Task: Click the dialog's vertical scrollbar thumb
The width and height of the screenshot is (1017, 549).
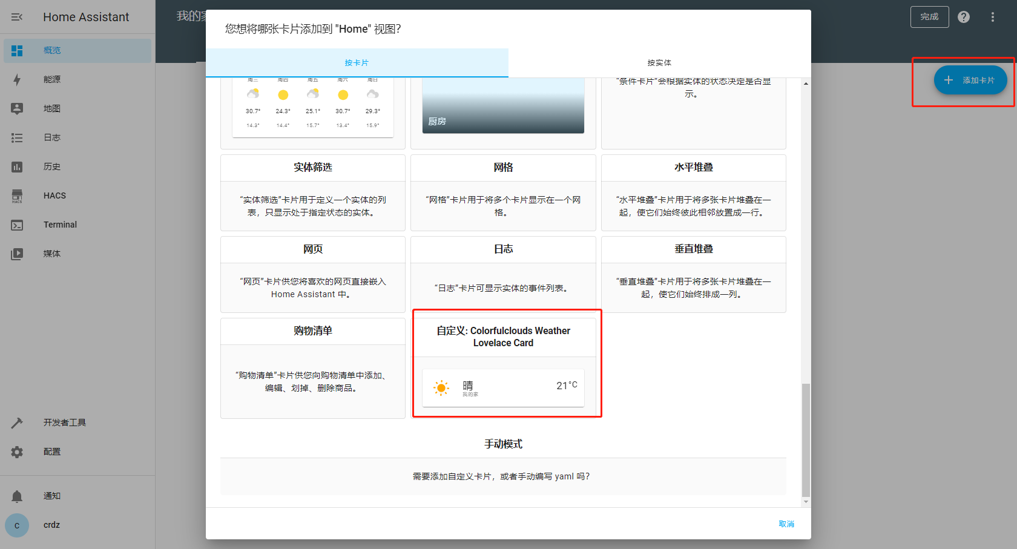Action: (x=806, y=439)
